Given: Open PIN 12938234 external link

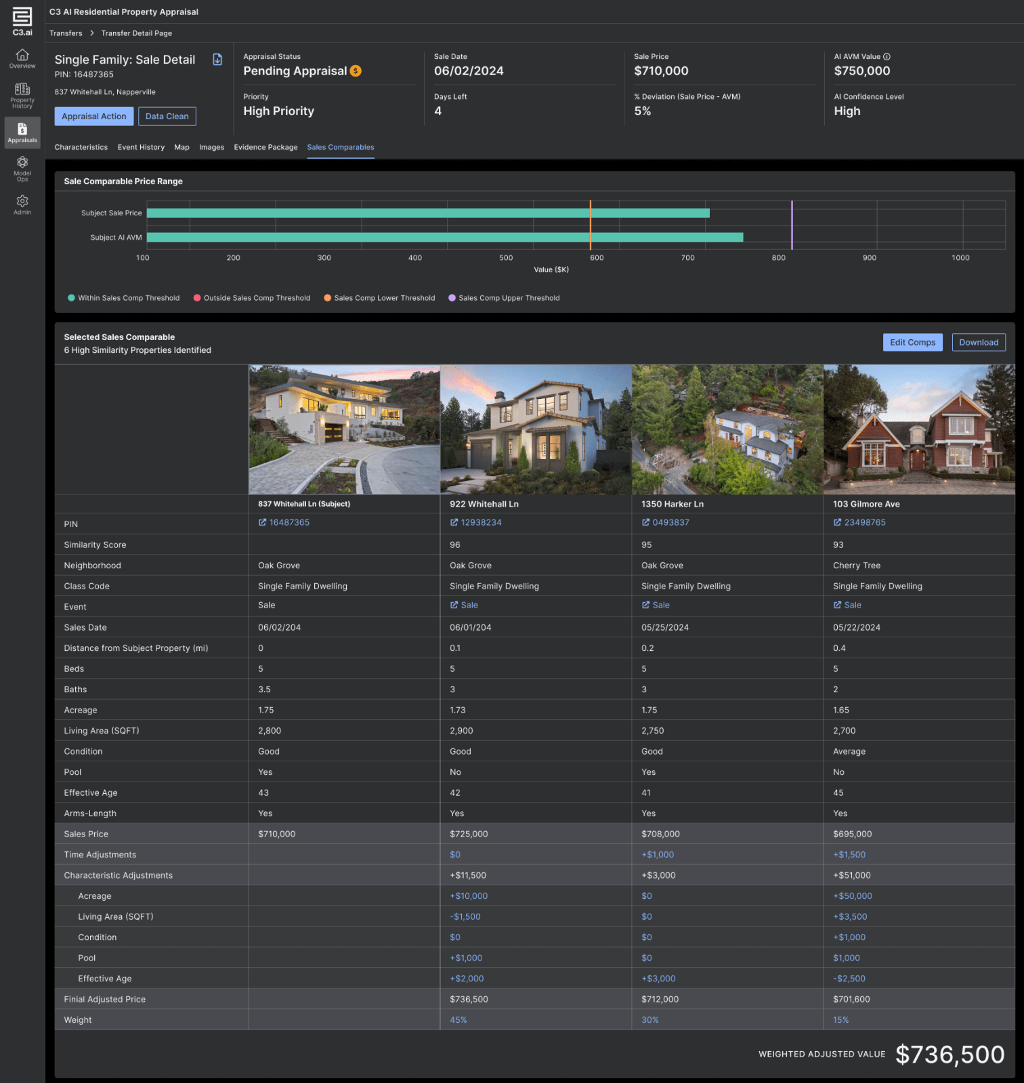Looking at the screenshot, I should 475,523.
